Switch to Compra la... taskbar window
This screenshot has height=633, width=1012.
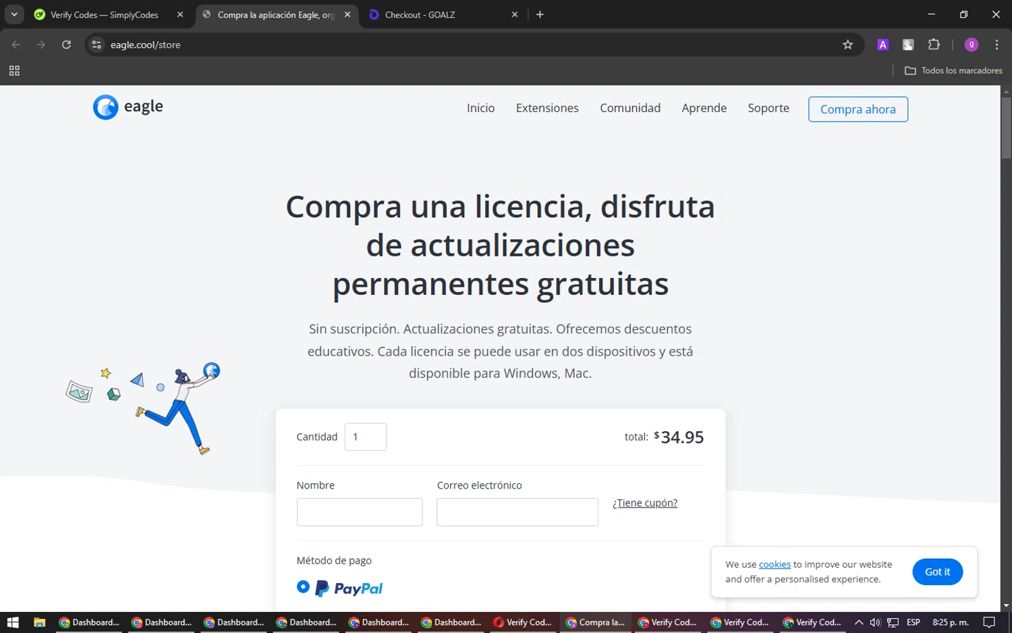[x=596, y=622]
